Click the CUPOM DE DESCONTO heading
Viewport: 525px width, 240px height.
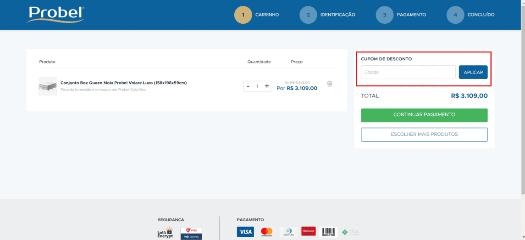click(x=387, y=59)
